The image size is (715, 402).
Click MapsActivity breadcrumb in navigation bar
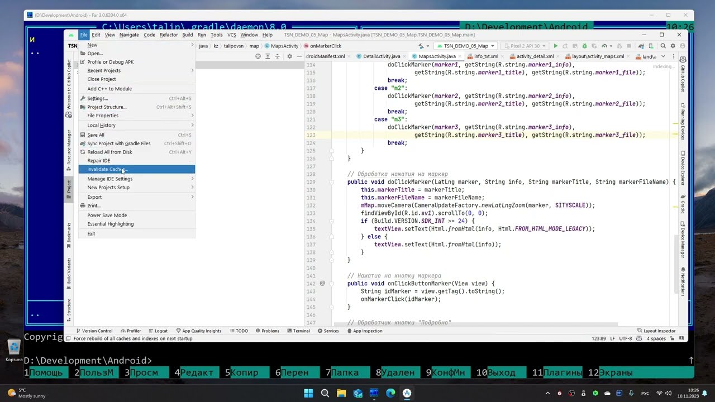tap(282, 46)
